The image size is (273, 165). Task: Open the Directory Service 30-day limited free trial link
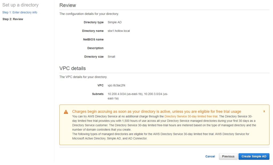tap(191, 117)
